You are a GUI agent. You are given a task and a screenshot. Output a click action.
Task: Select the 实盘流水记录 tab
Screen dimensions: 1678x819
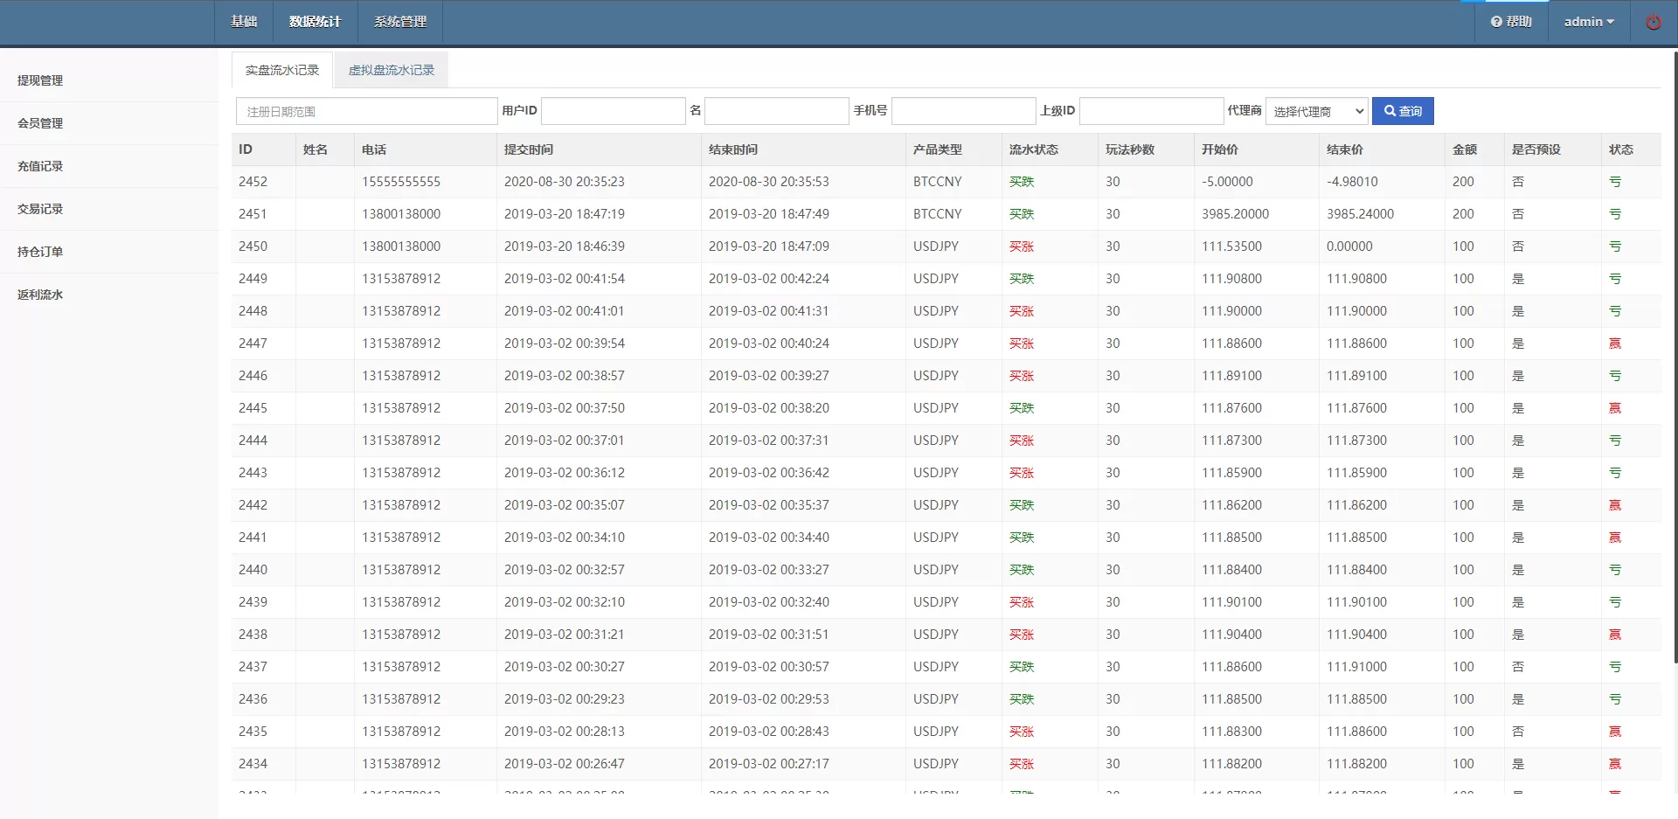(x=281, y=70)
